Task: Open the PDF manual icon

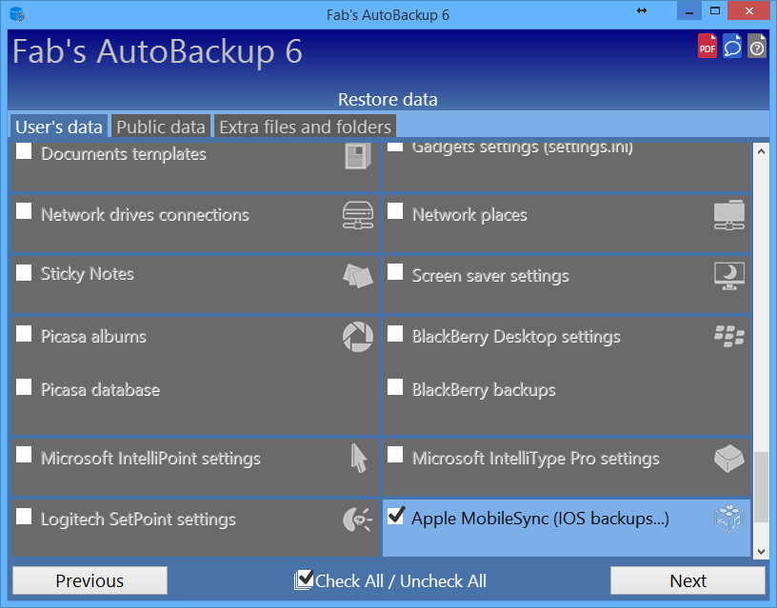Action: click(707, 46)
